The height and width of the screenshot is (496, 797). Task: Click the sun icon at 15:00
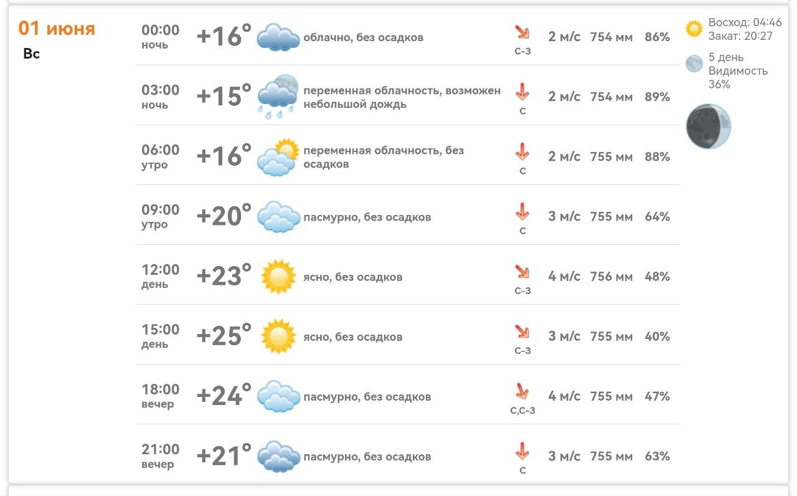pos(278,336)
